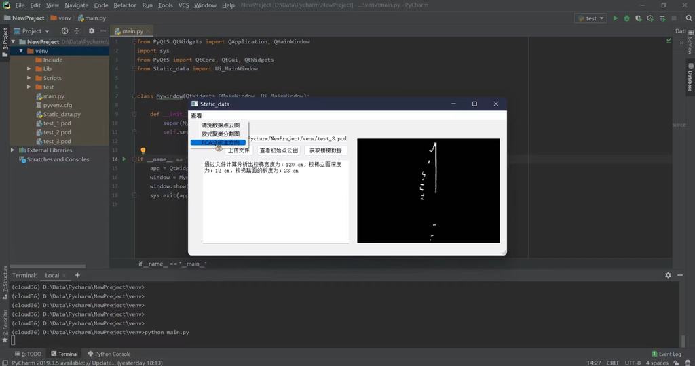Open the Refactor menu
Screen dimensions: 695x366
click(x=125, y=5)
